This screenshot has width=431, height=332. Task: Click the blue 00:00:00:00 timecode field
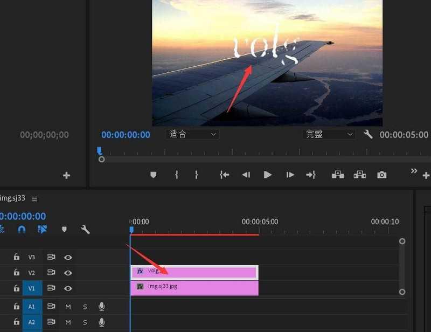pos(125,134)
